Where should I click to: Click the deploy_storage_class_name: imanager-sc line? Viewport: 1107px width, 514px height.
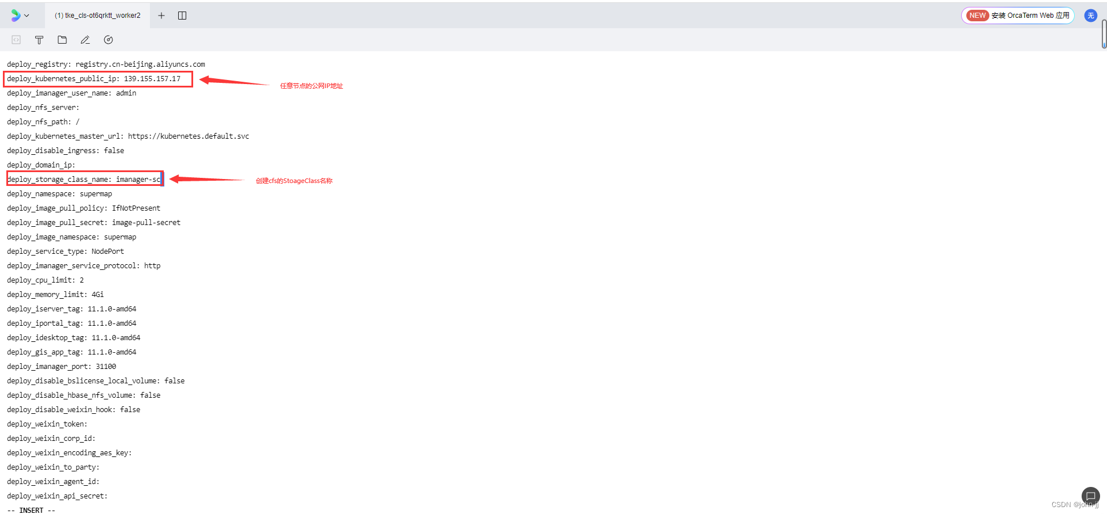point(84,179)
